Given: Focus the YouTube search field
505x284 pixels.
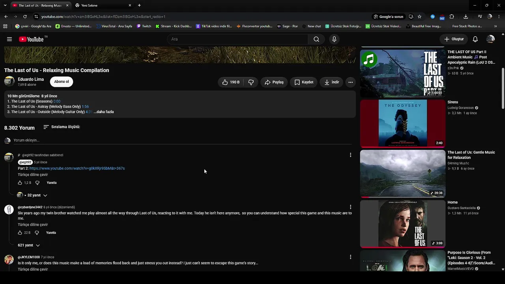Looking at the screenshot, I should point(238,39).
